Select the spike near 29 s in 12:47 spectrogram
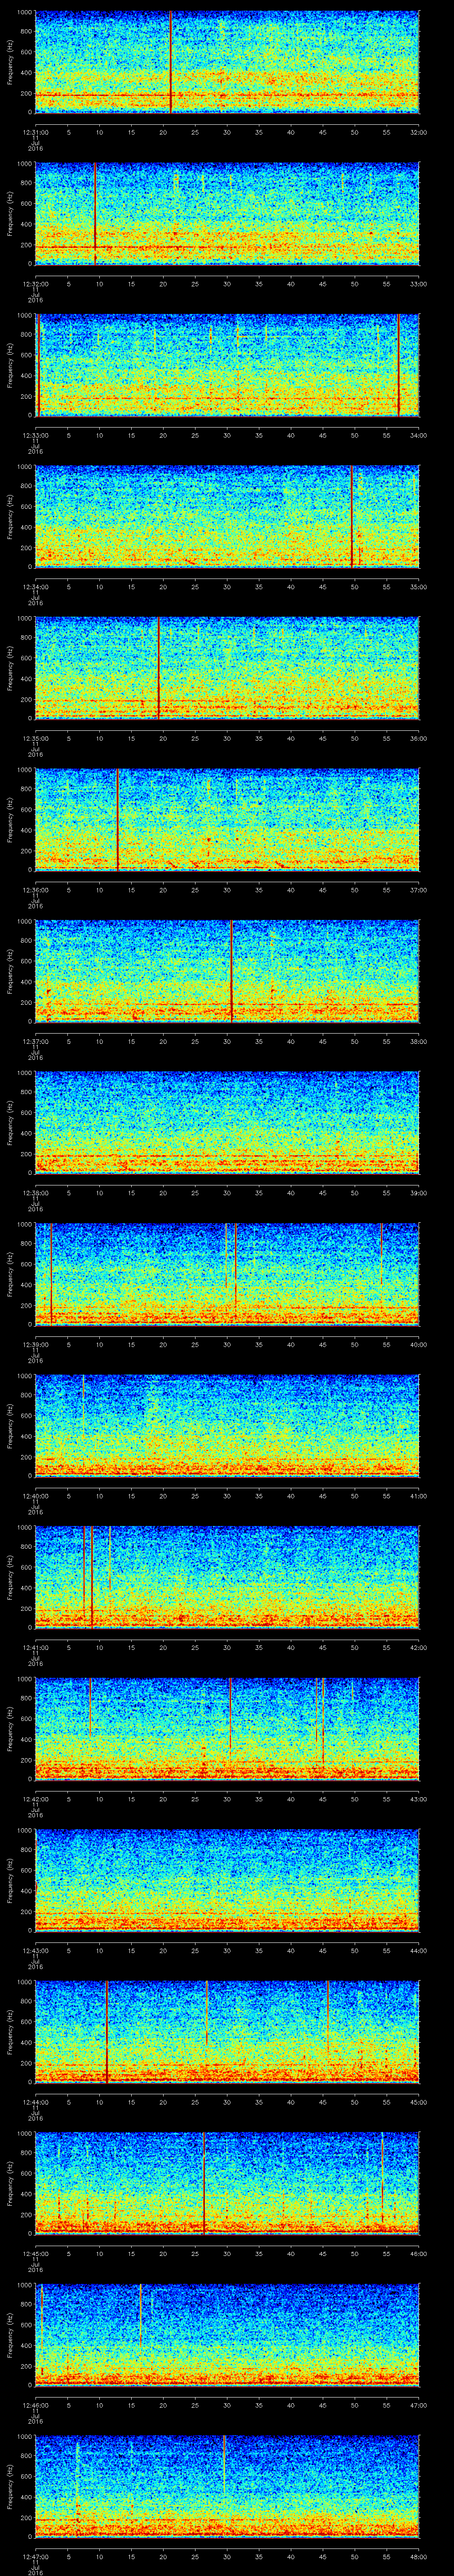Viewport: 454px width, 2576px height. click(223, 2464)
